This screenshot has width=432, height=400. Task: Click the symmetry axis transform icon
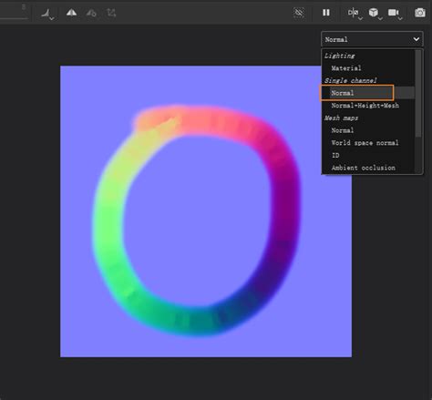tap(111, 13)
